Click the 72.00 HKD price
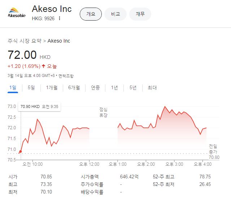This screenshot has height=200, width=231. click(22, 55)
